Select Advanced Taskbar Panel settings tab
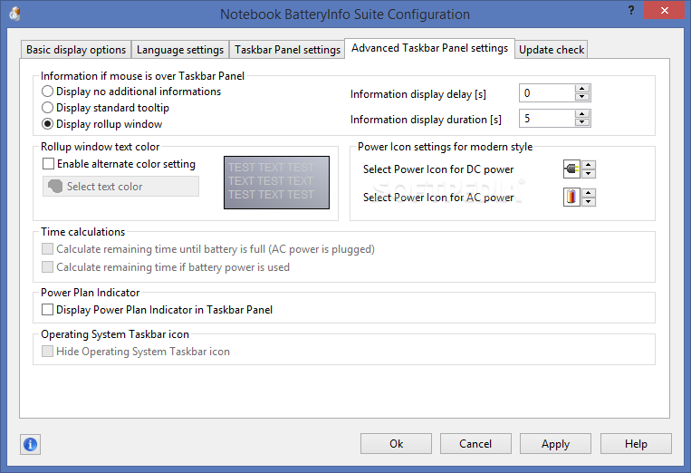691x473 pixels. [429, 48]
